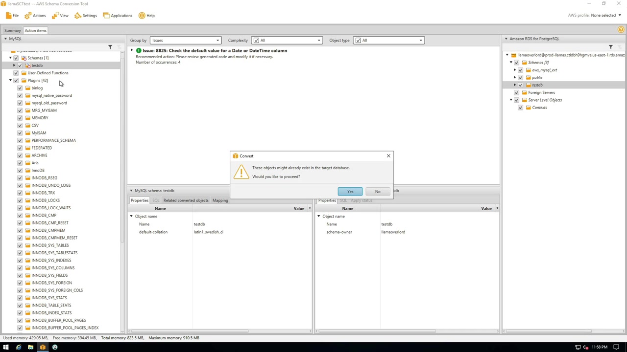Image resolution: width=627 pixels, height=352 pixels.
Task: Expand the aws_mysql_ext schema node
Action: coord(515,70)
